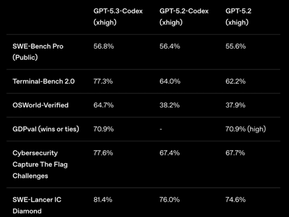The width and height of the screenshot is (289, 217).
Task: Click the 77.6% Cybersecurity score
Action: tap(103, 153)
